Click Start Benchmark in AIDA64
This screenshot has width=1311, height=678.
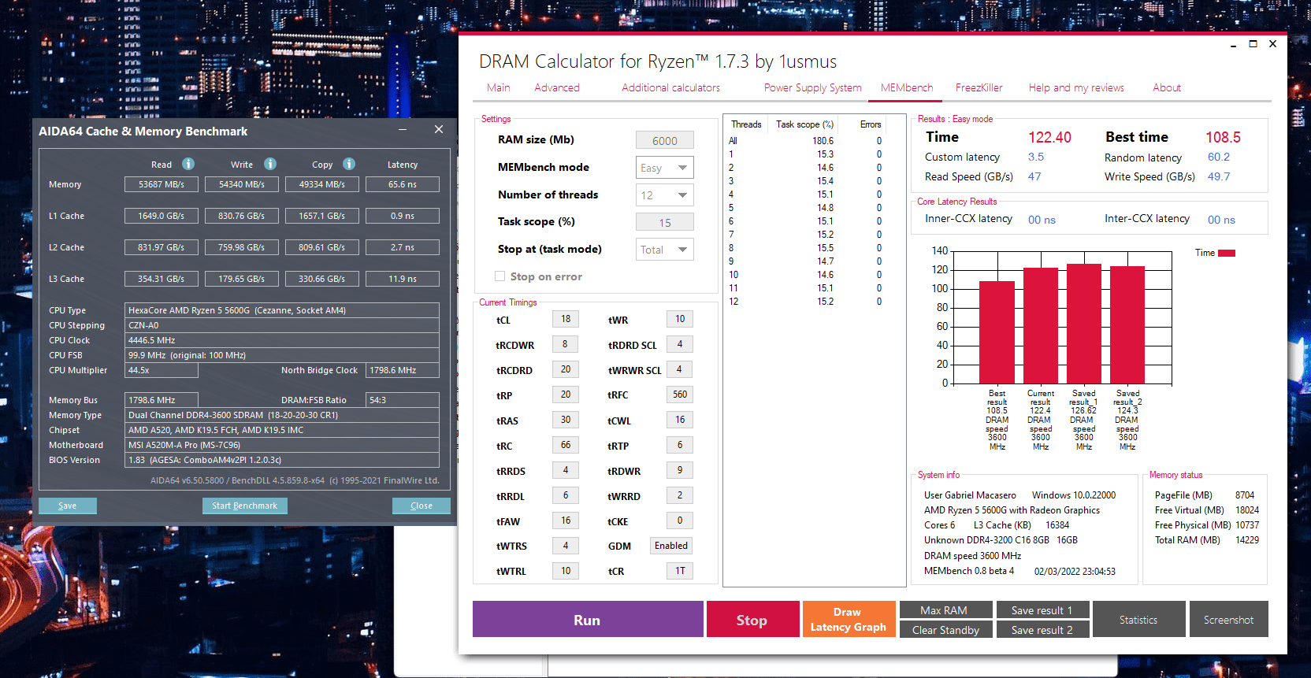pos(245,506)
